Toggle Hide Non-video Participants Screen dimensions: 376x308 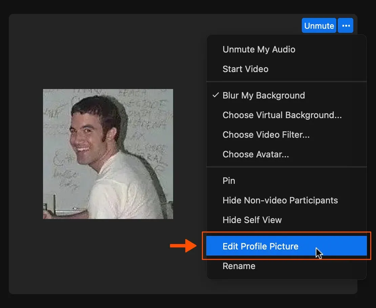[280, 200]
